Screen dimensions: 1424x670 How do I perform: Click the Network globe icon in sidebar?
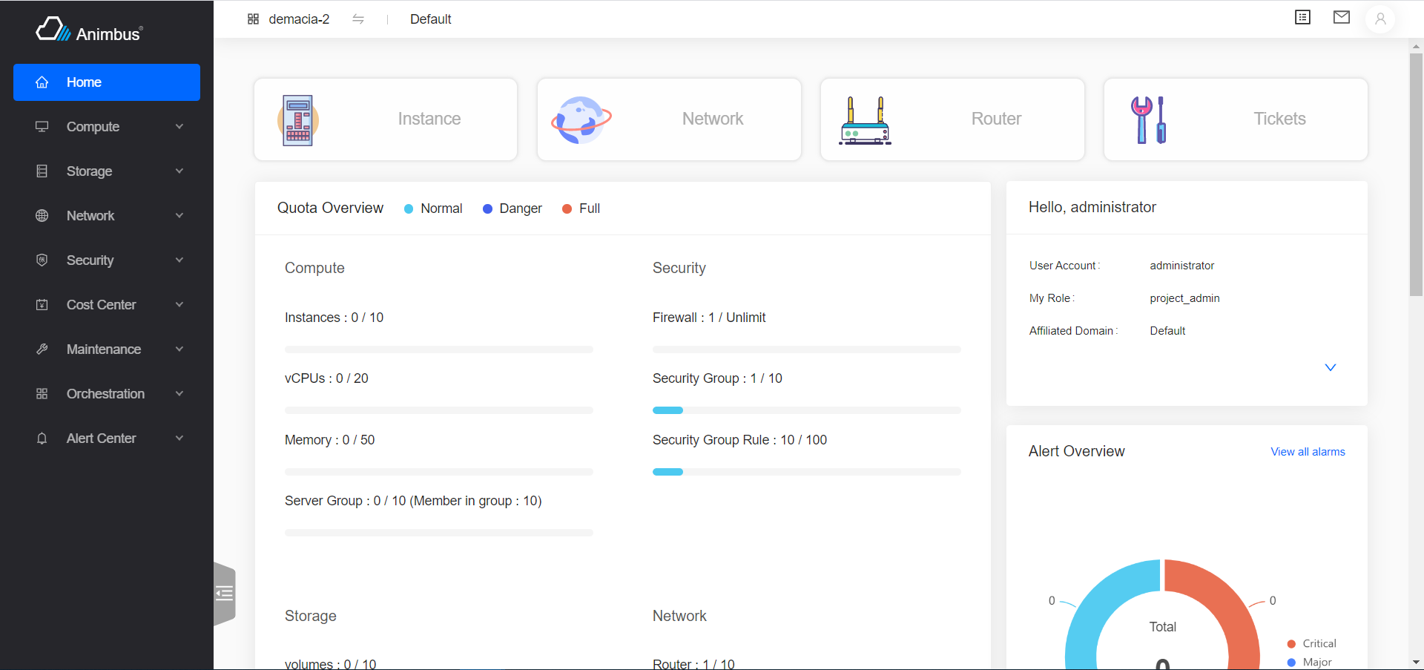pyautogui.click(x=42, y=216)
